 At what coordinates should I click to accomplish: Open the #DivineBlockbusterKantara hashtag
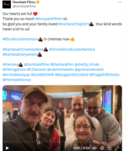pyautogui.click(x=72, y=49)
